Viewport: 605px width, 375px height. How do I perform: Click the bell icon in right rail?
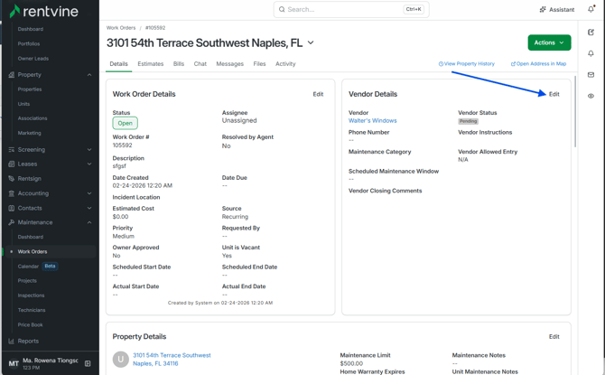click(591, 53)
